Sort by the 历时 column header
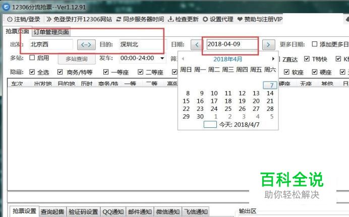The image size is (349, 217). click(x=87, y=84)
